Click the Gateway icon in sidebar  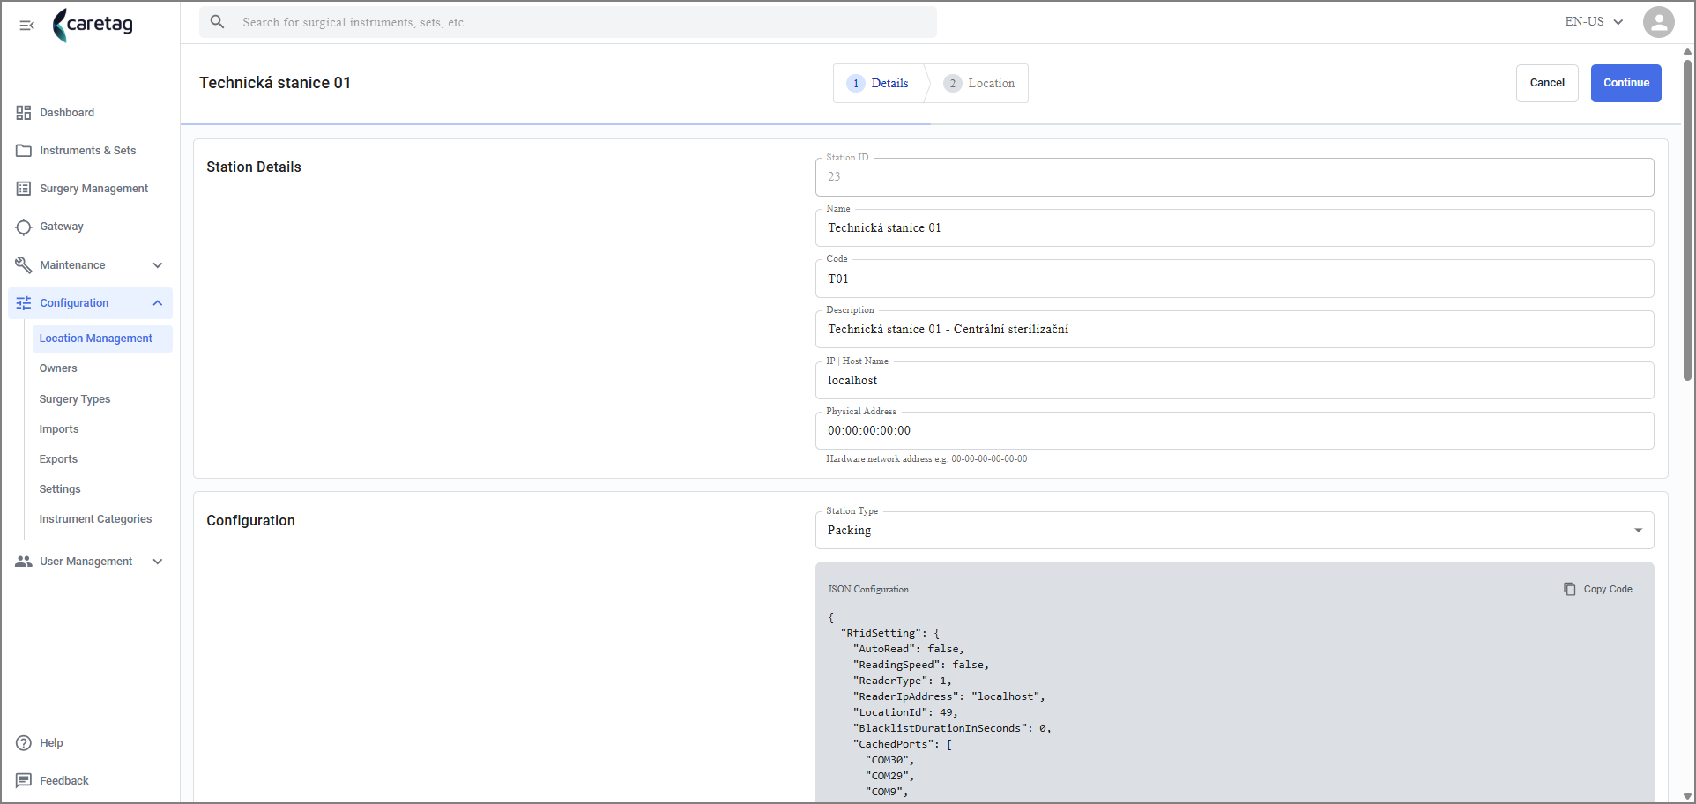(24, 227)
